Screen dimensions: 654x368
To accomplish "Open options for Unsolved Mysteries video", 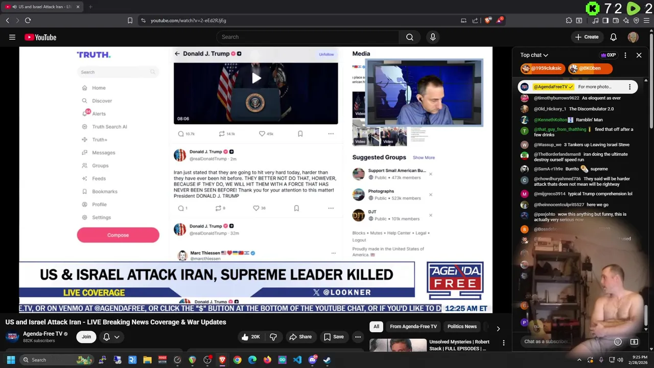I will [503, 343].
